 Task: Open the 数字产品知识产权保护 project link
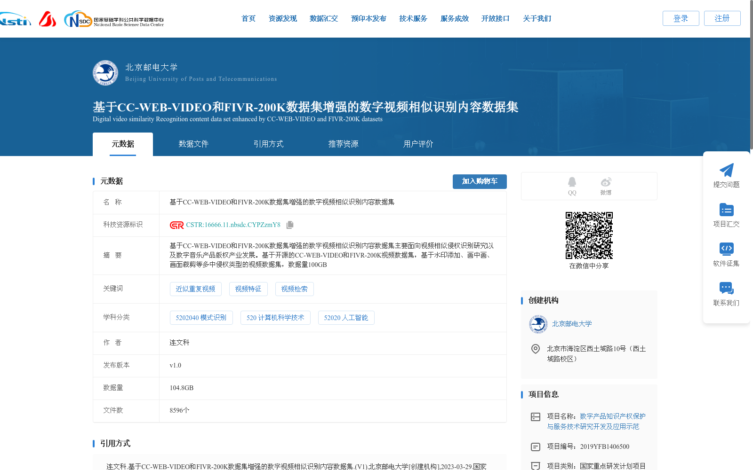596,422
